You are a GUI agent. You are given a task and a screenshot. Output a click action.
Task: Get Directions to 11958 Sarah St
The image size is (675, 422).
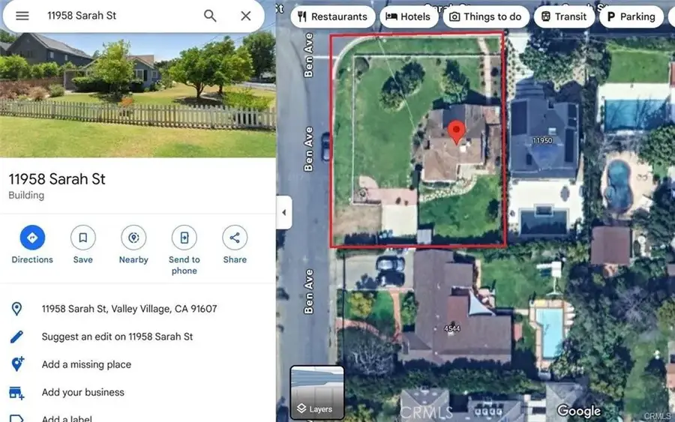click(32, 238)
